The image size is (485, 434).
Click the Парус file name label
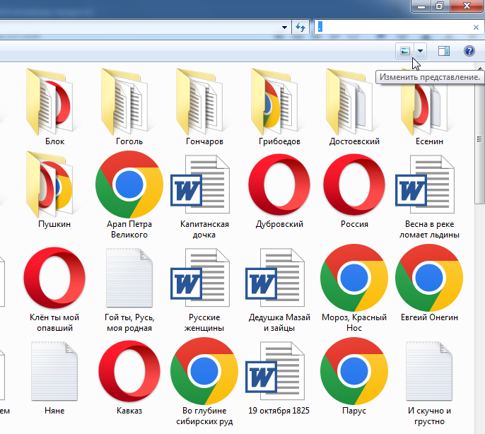(354, 411)
